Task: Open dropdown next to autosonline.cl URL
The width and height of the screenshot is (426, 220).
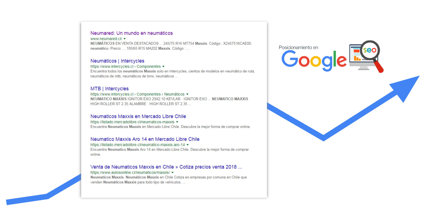Action: point(173,173)
